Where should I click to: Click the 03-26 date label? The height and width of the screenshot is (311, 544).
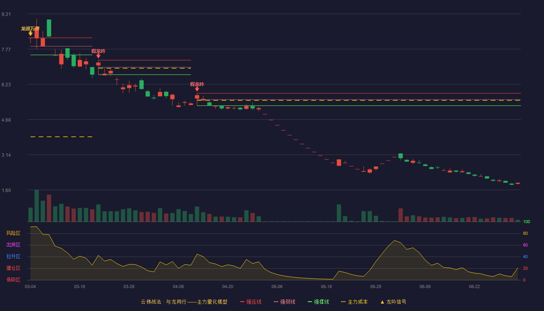click(x=129, y=287)
